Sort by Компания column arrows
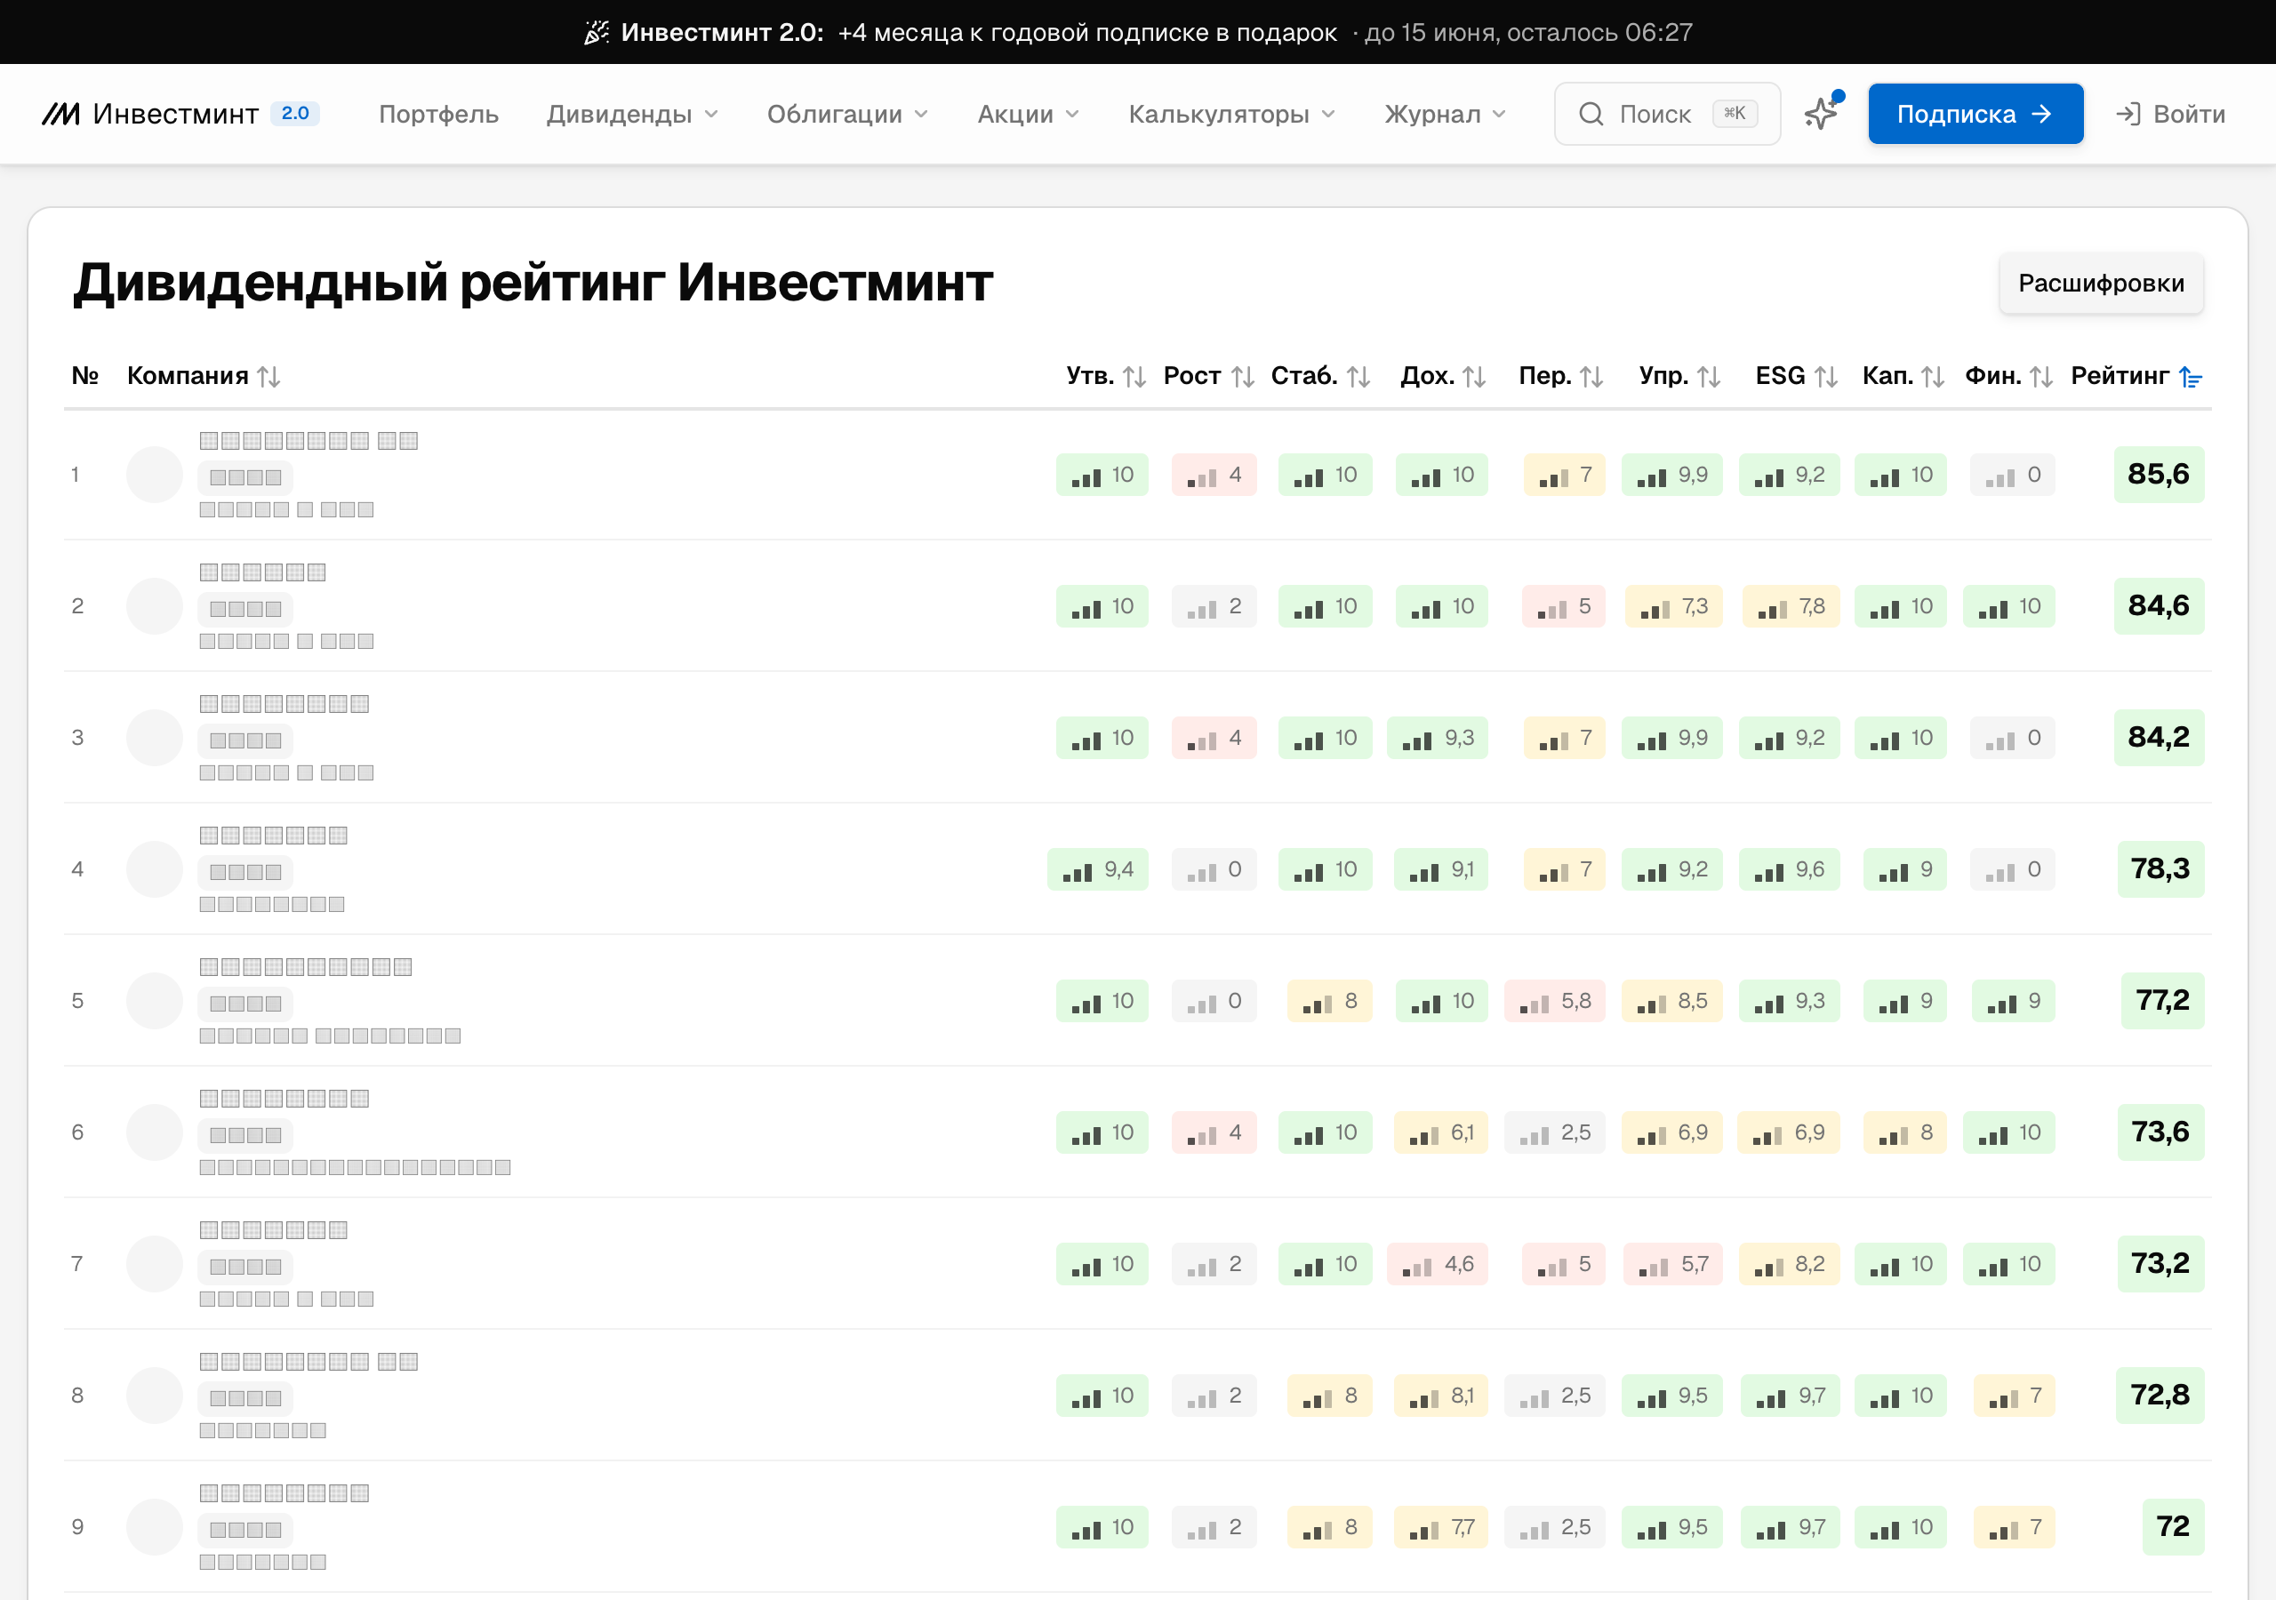The width and height of the screenshot is (2276, 1600). pyautogui.click(x=268, y=377)
